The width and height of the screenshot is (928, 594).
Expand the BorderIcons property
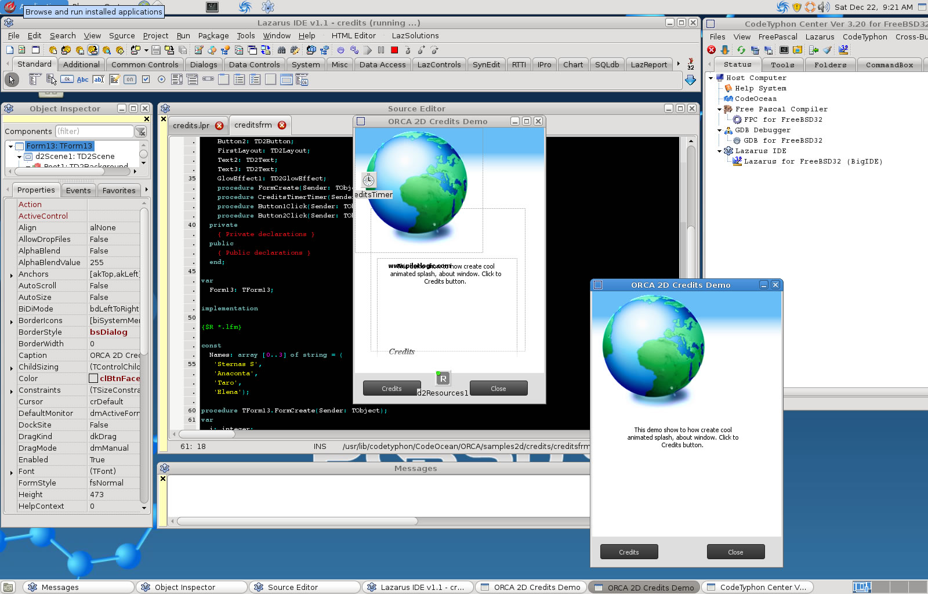12,321
